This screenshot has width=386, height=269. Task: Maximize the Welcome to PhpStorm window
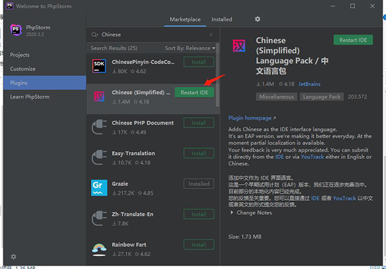[x=353, y=6]
